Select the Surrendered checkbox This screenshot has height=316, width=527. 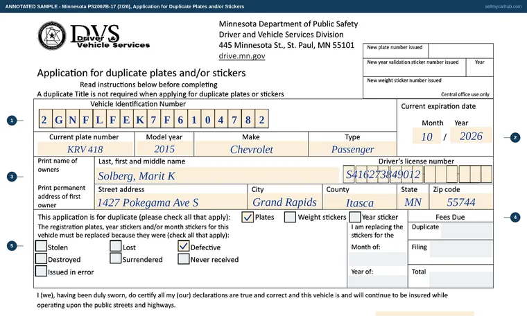click(x=116, y=258)
